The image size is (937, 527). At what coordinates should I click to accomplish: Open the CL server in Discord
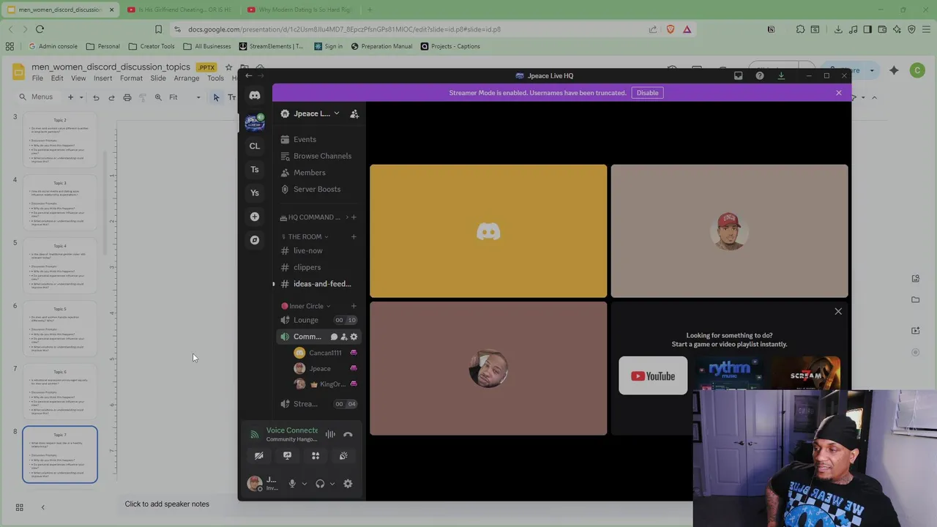click(x=254, y=146)
